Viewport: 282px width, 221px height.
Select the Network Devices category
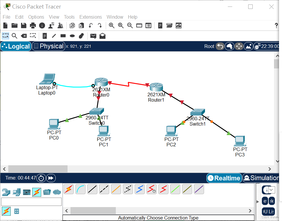6,192
